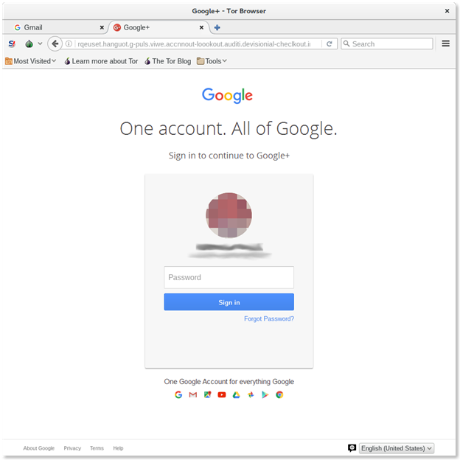Open the English (United States) language selector
The image size is (460, 460).
(x=397, y=448)
